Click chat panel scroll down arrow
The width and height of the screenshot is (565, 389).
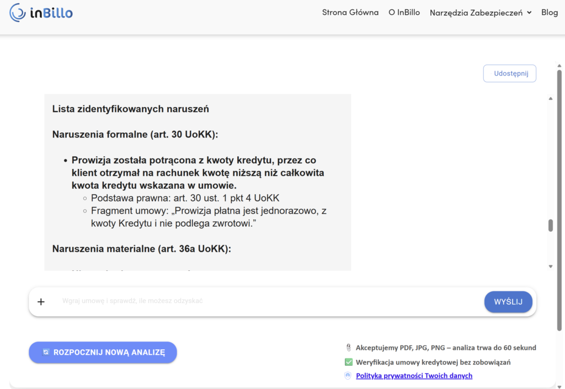pyautogui.click(x=551, y=267)
